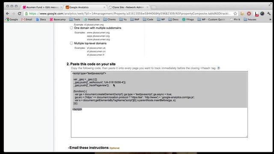
Task: Click the tracking code area resize handle
Action: (247, 136)
